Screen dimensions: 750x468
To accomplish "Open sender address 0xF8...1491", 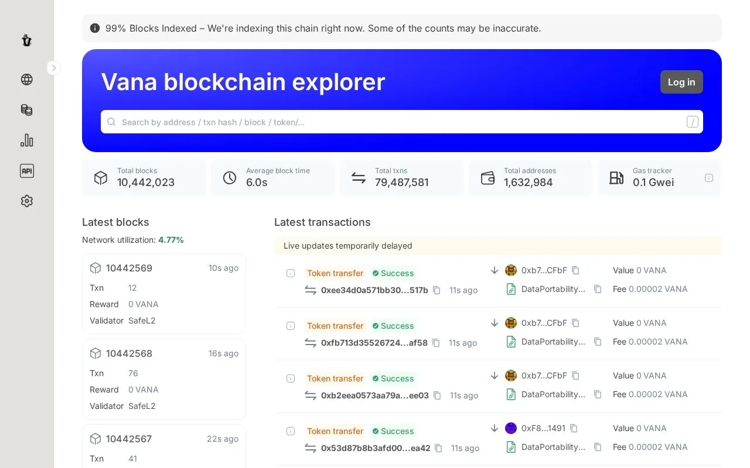I will (x=543, y=428).
